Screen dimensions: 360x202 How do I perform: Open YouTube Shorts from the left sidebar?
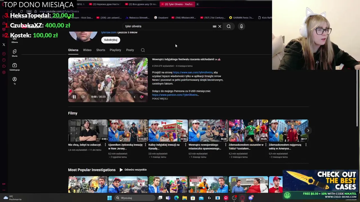[x=15, y=52]
